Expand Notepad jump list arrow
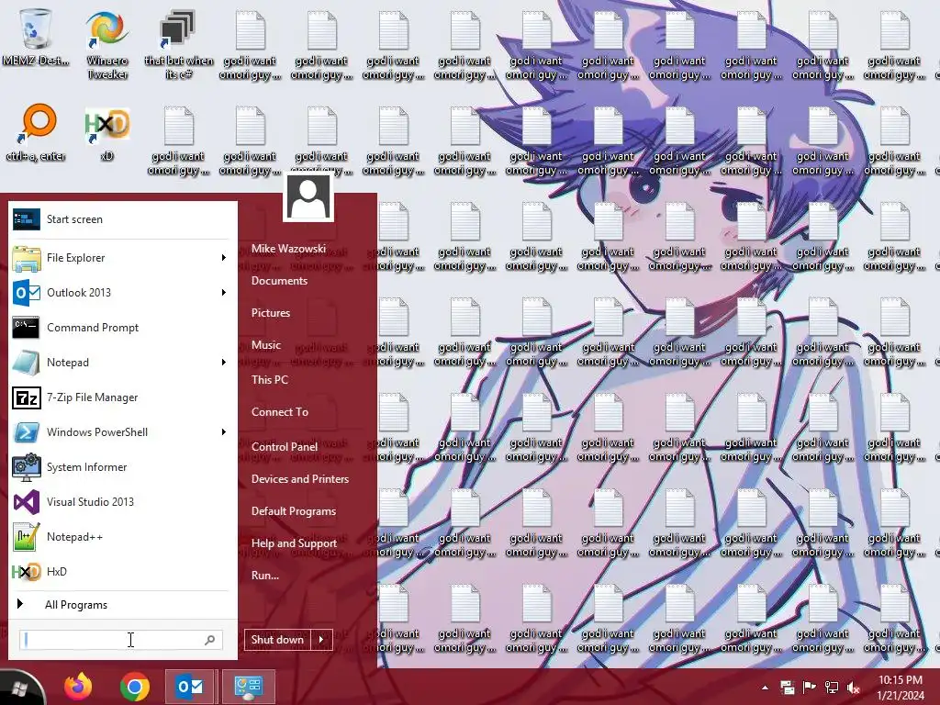 point(224,362)
